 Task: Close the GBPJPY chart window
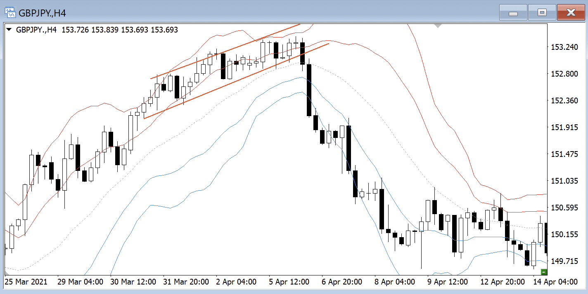tap(571, 13)
